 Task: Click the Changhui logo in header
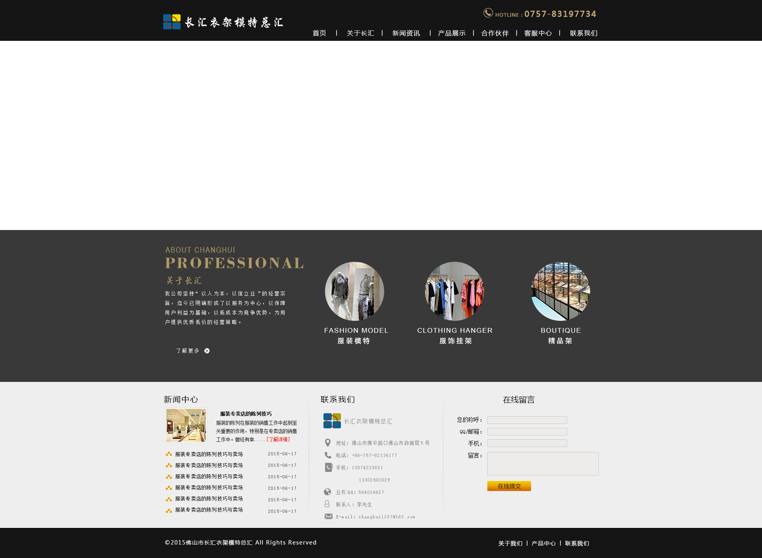pyautogui.click(x=172, y=22)
